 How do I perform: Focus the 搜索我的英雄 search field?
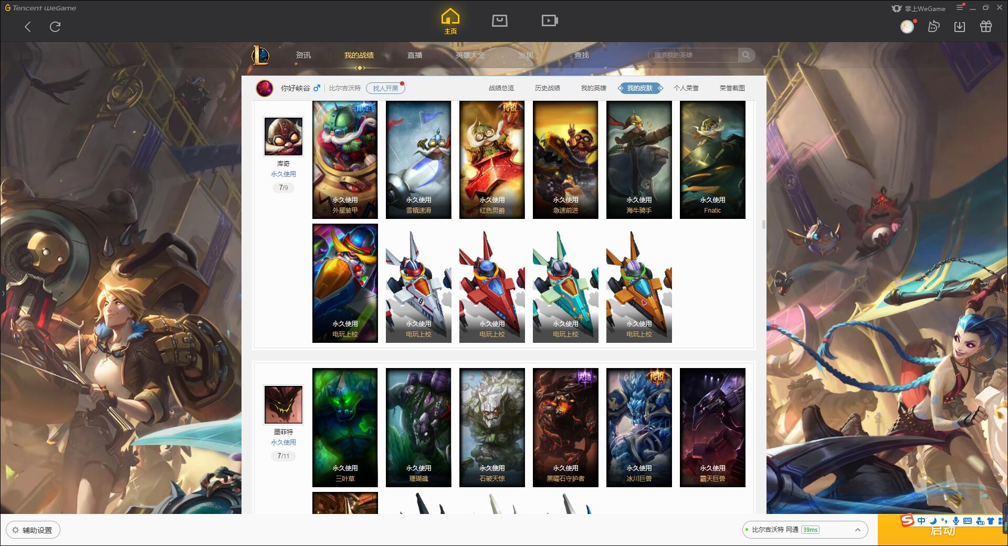(x=693, y=55)
